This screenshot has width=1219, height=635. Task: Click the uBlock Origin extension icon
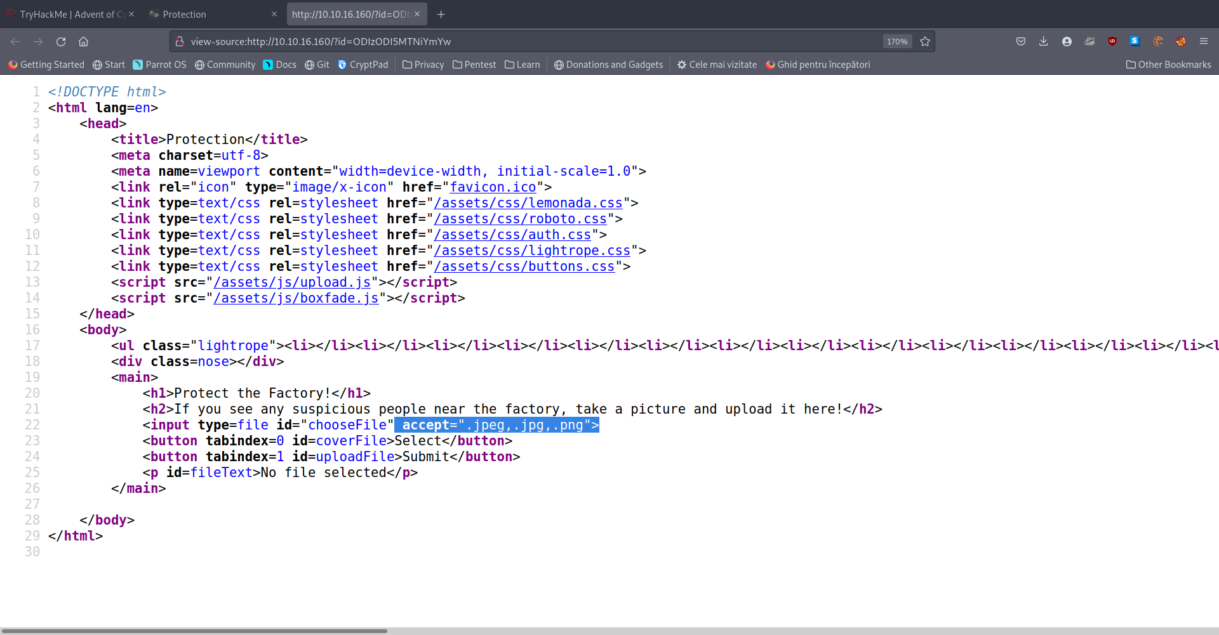pyautogui.click(x=1112, y=42)
